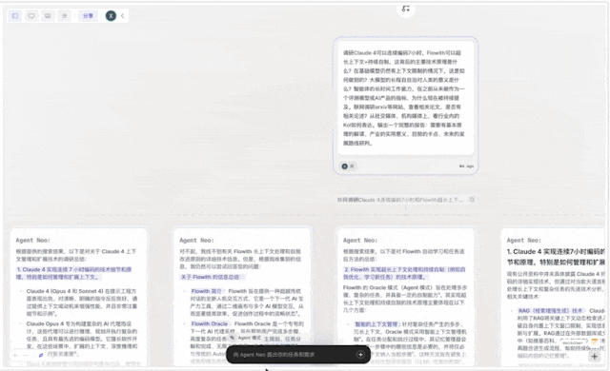Collapse the toolbar with the left chevron
610x371 pixels.
click(123, 16)
